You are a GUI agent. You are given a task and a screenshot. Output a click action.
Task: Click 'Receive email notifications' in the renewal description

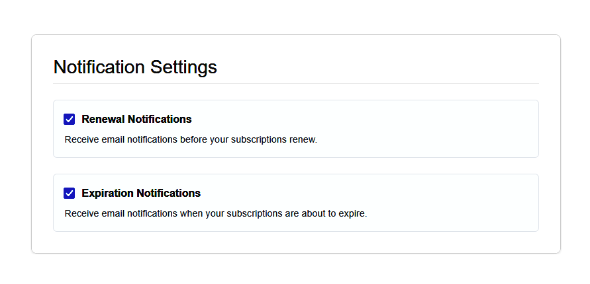(x=121, y=140)
